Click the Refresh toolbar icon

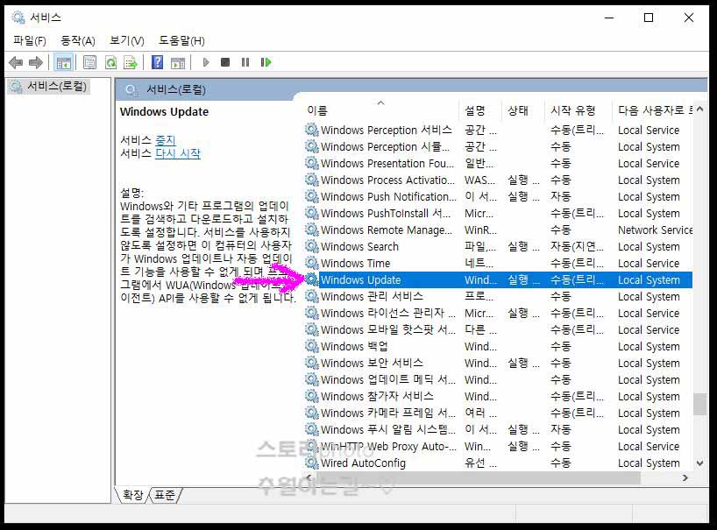tap(110, 62)
